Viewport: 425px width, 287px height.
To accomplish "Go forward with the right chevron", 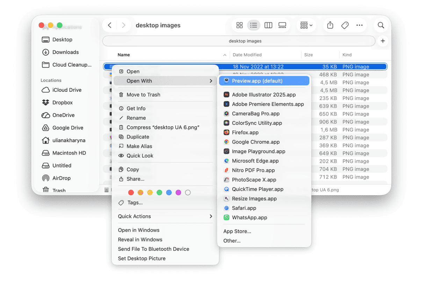I will (x=123, y=25).
